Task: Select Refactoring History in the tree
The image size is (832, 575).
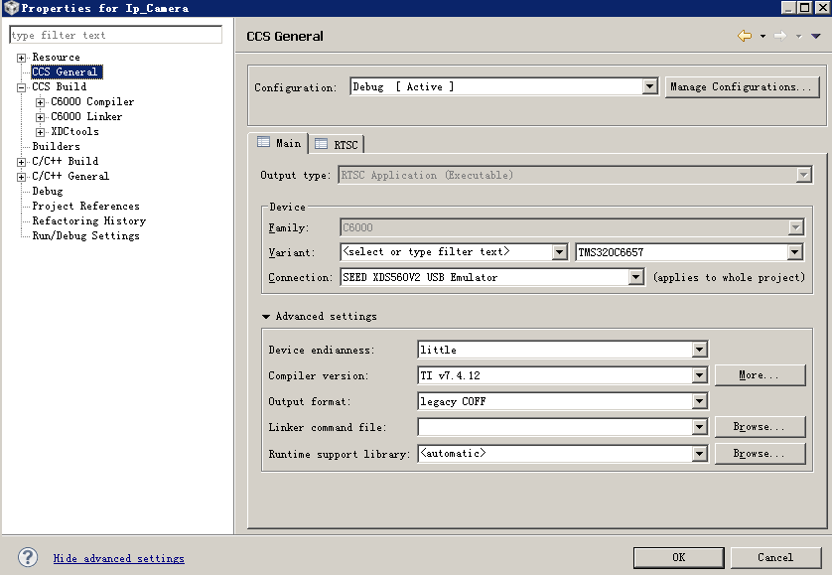Action: (88, 220)
